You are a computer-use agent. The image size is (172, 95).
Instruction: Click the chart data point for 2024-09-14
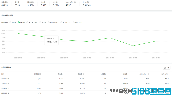[x=133, y=46]
